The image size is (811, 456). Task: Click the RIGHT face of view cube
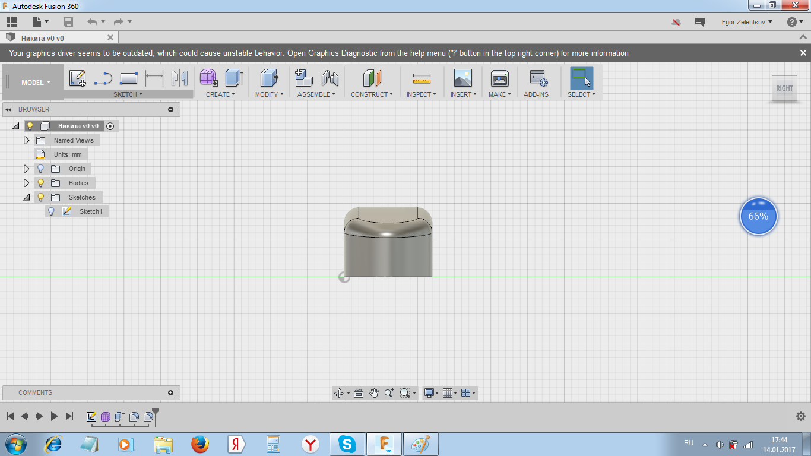[784, 88]
